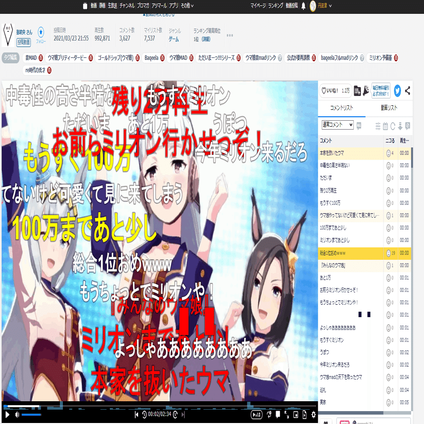Reload the comment list
Image resolution: width=424 pixels, height=424 pixels.
click(393, 126)
